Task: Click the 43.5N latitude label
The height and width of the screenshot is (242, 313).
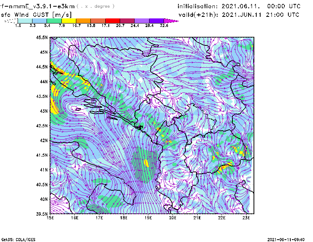Action: pos(42,96)
